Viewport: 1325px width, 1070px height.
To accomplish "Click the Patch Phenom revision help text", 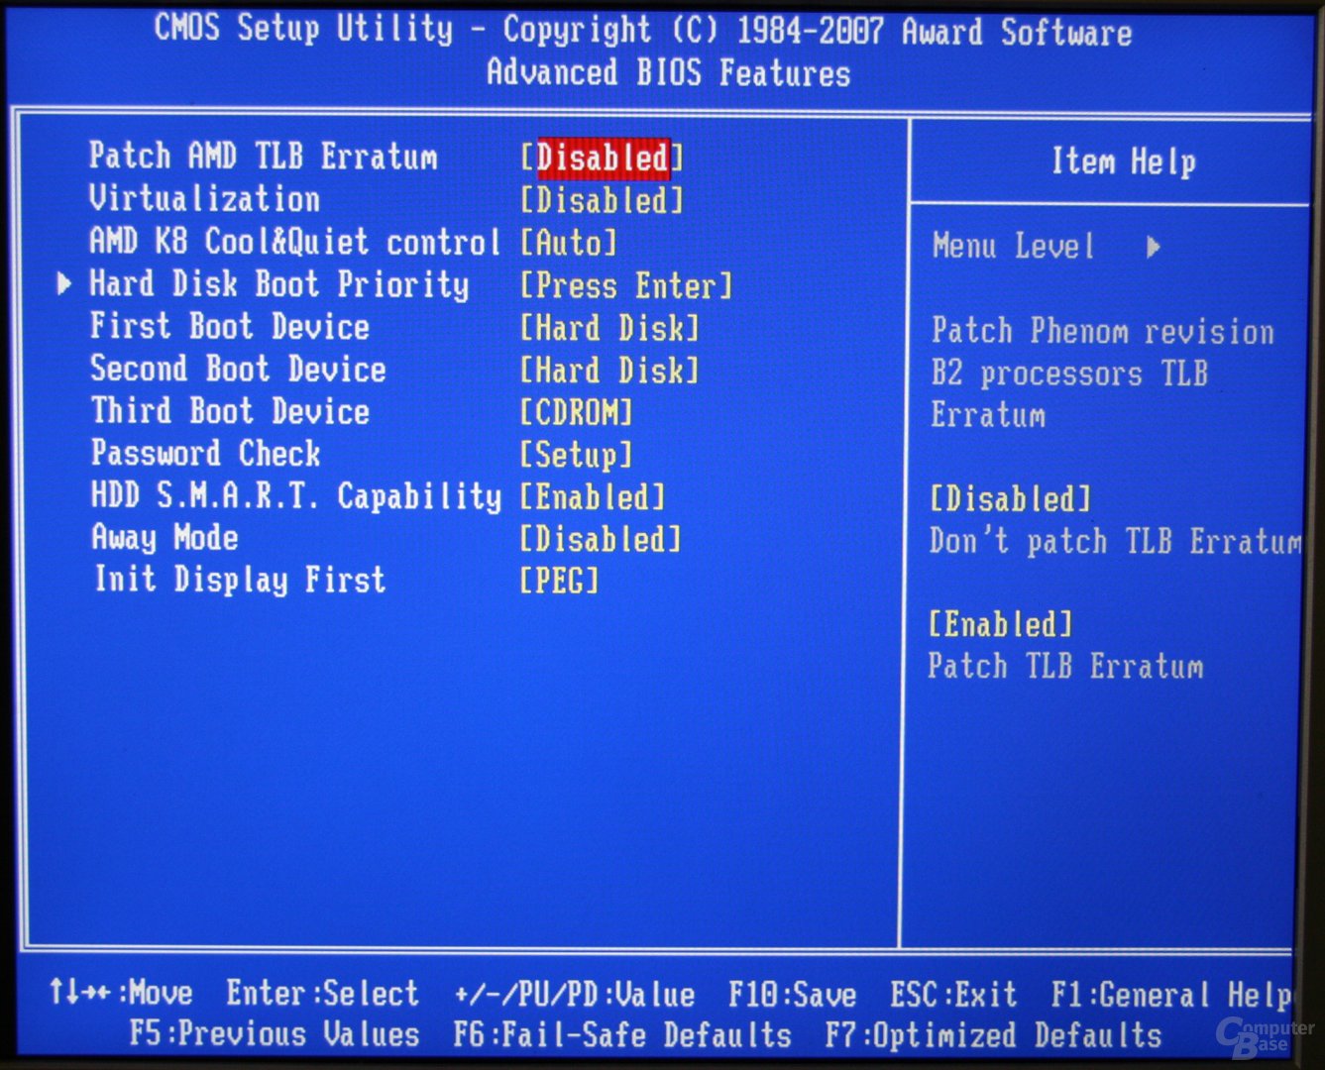I will click(x=1102, y=373).
